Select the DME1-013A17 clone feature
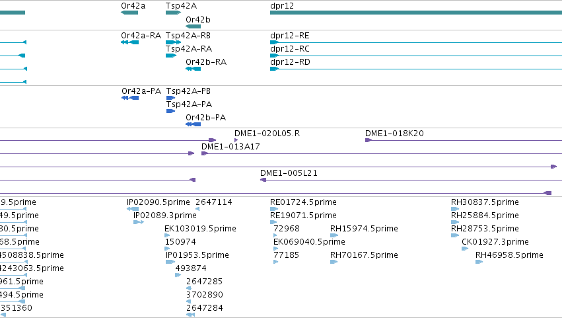Image resolution: width=562 pixels, height=318 pixels. [381, 153]
